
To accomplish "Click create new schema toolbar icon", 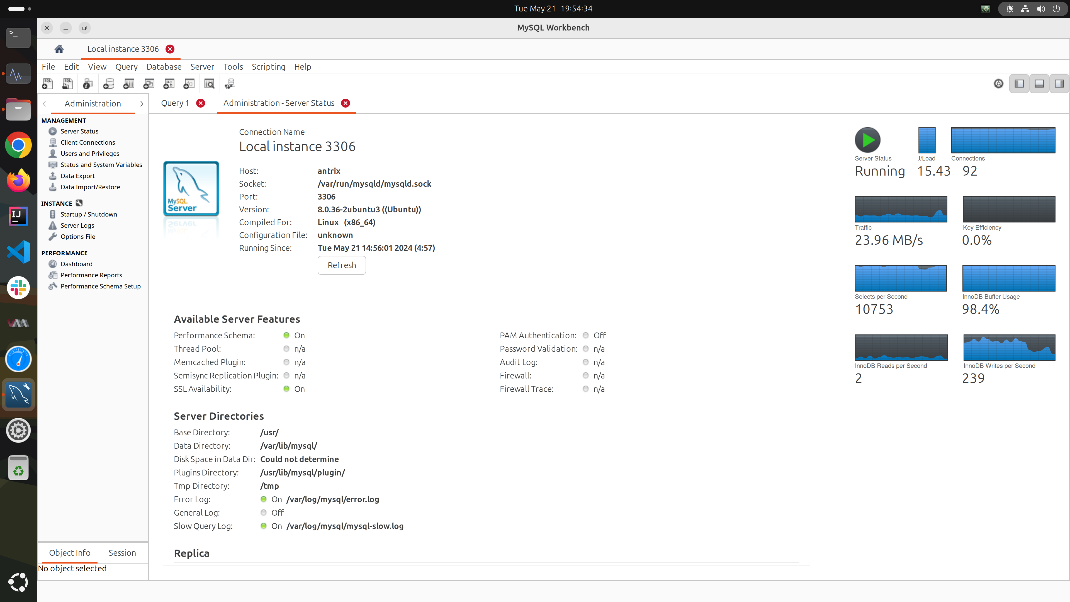I will 108,84.
